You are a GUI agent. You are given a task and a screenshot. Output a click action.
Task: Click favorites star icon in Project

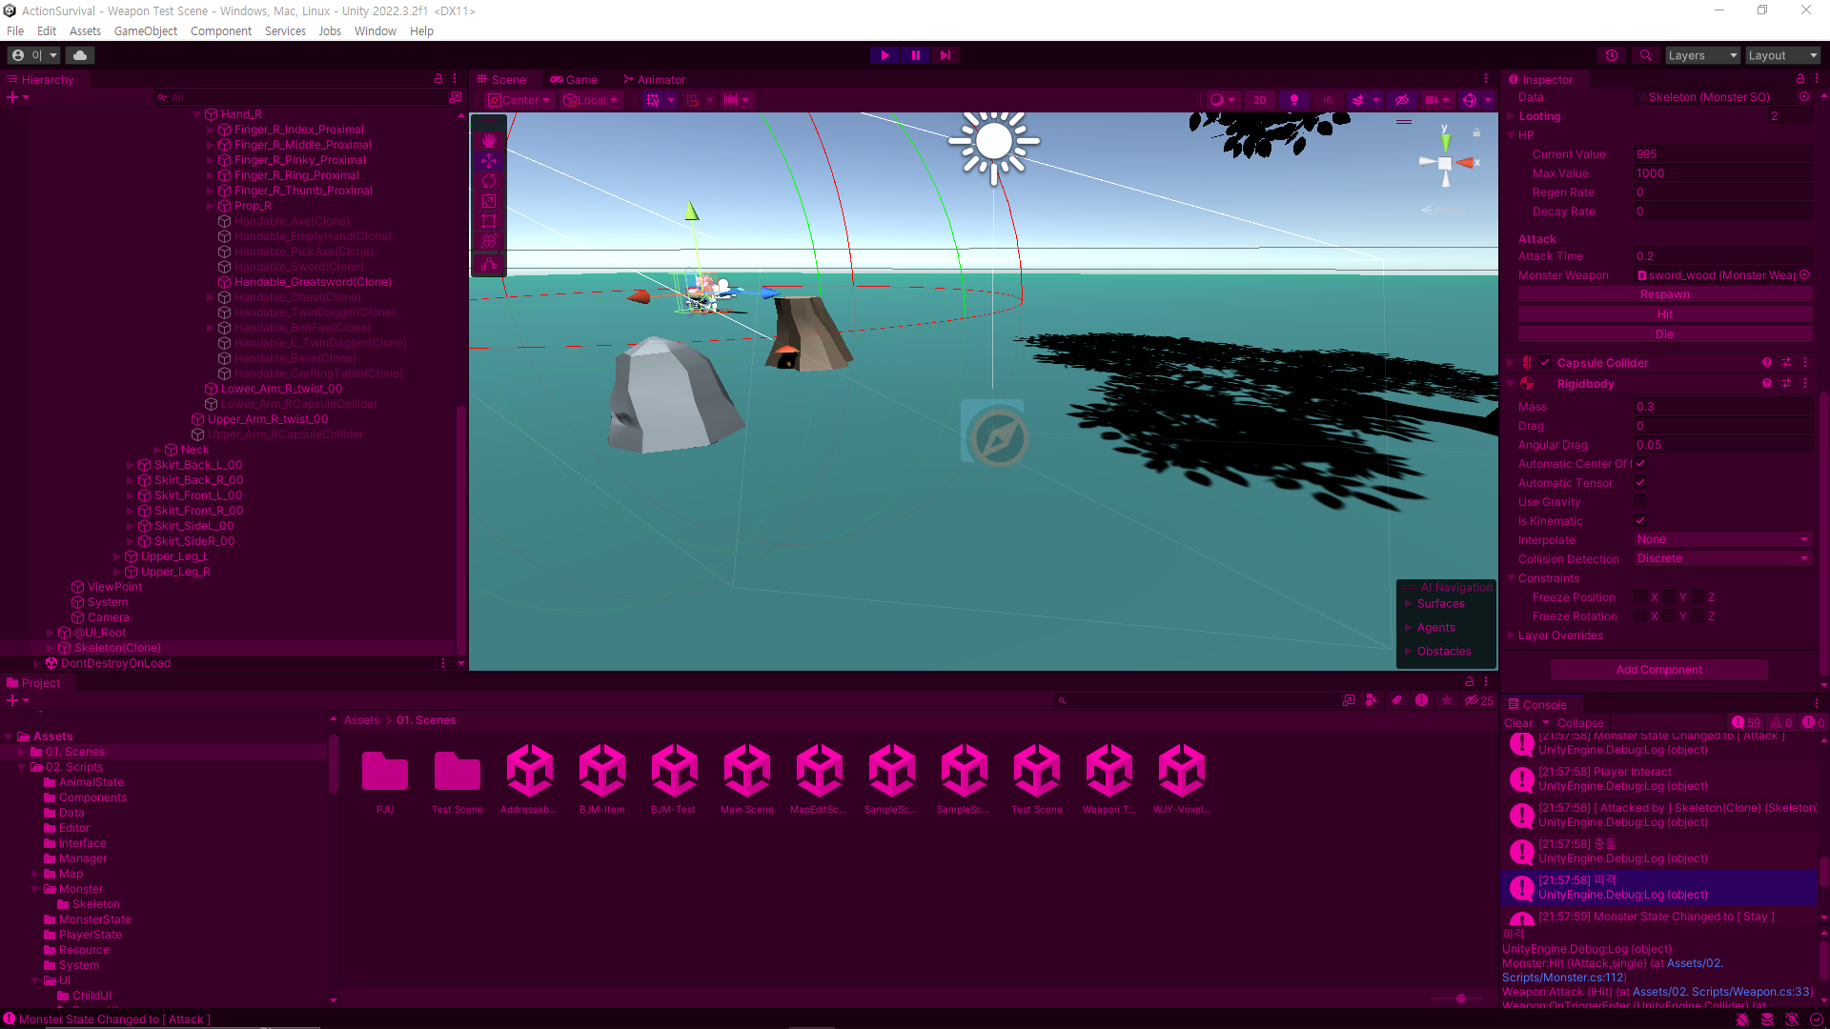point(1447,700)
